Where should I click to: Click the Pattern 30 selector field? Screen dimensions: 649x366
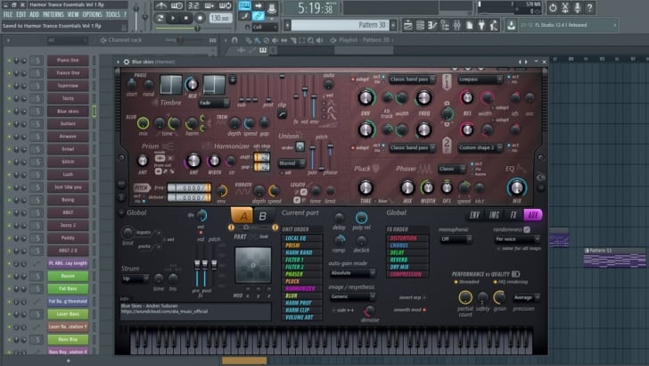coord(340,25)
